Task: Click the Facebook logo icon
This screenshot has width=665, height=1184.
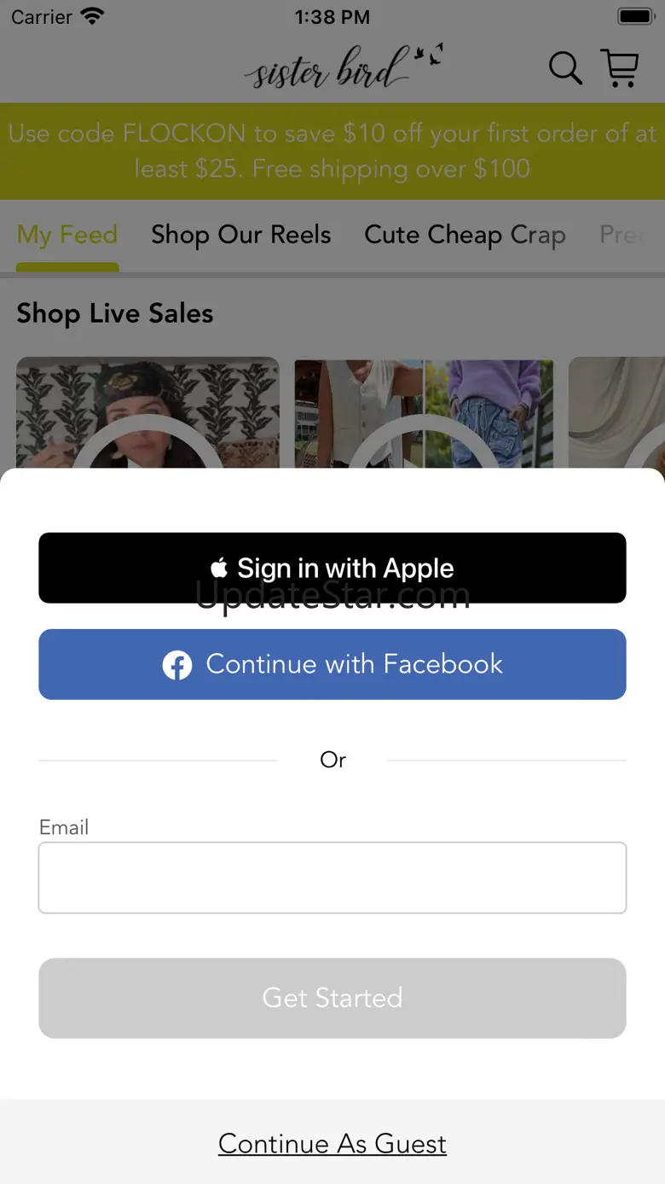Action: pos(177,664)
